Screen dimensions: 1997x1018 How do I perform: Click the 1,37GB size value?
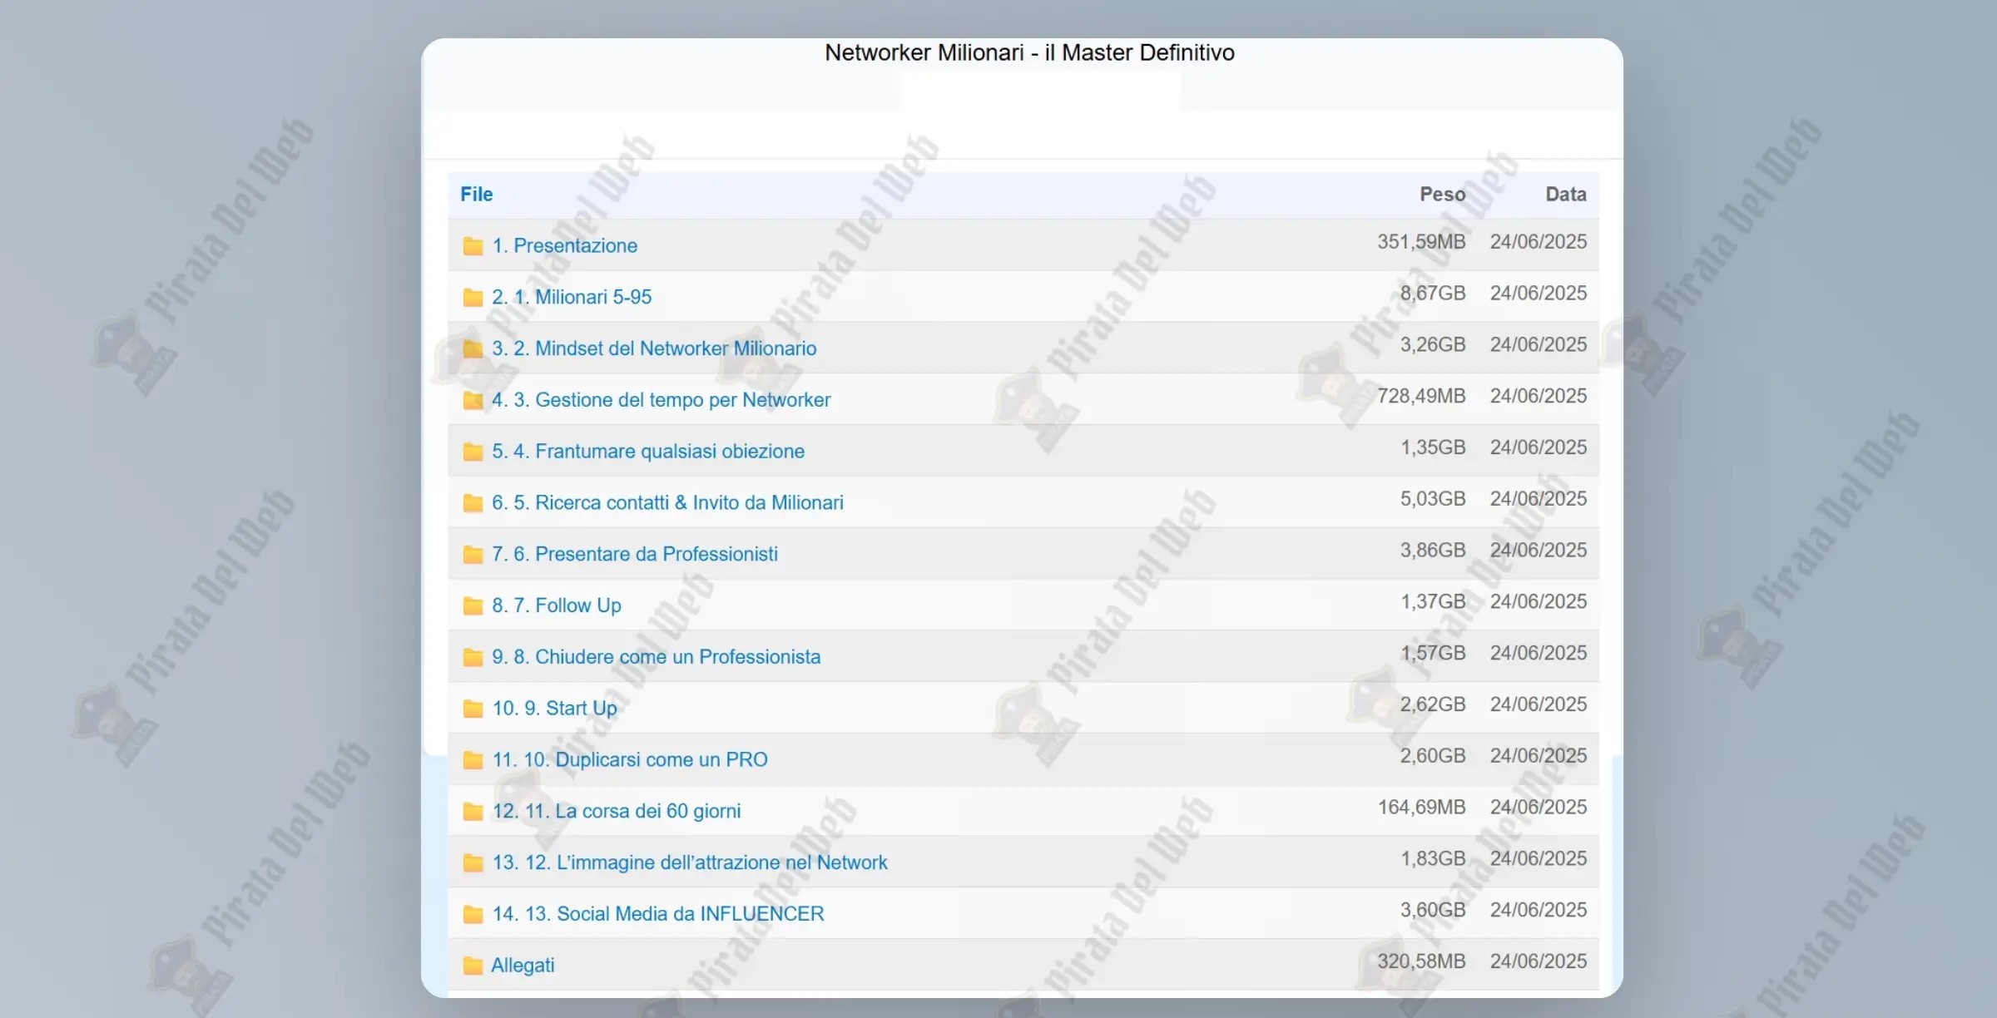[x=1433, y=602]
